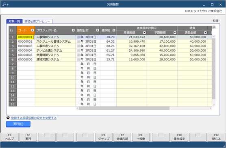Screen dimensions: 226x148
Task: Click progress value 70.70
Action: coord(111,37)
